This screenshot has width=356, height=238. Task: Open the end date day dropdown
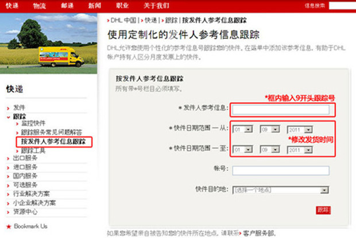coord(242,150)
